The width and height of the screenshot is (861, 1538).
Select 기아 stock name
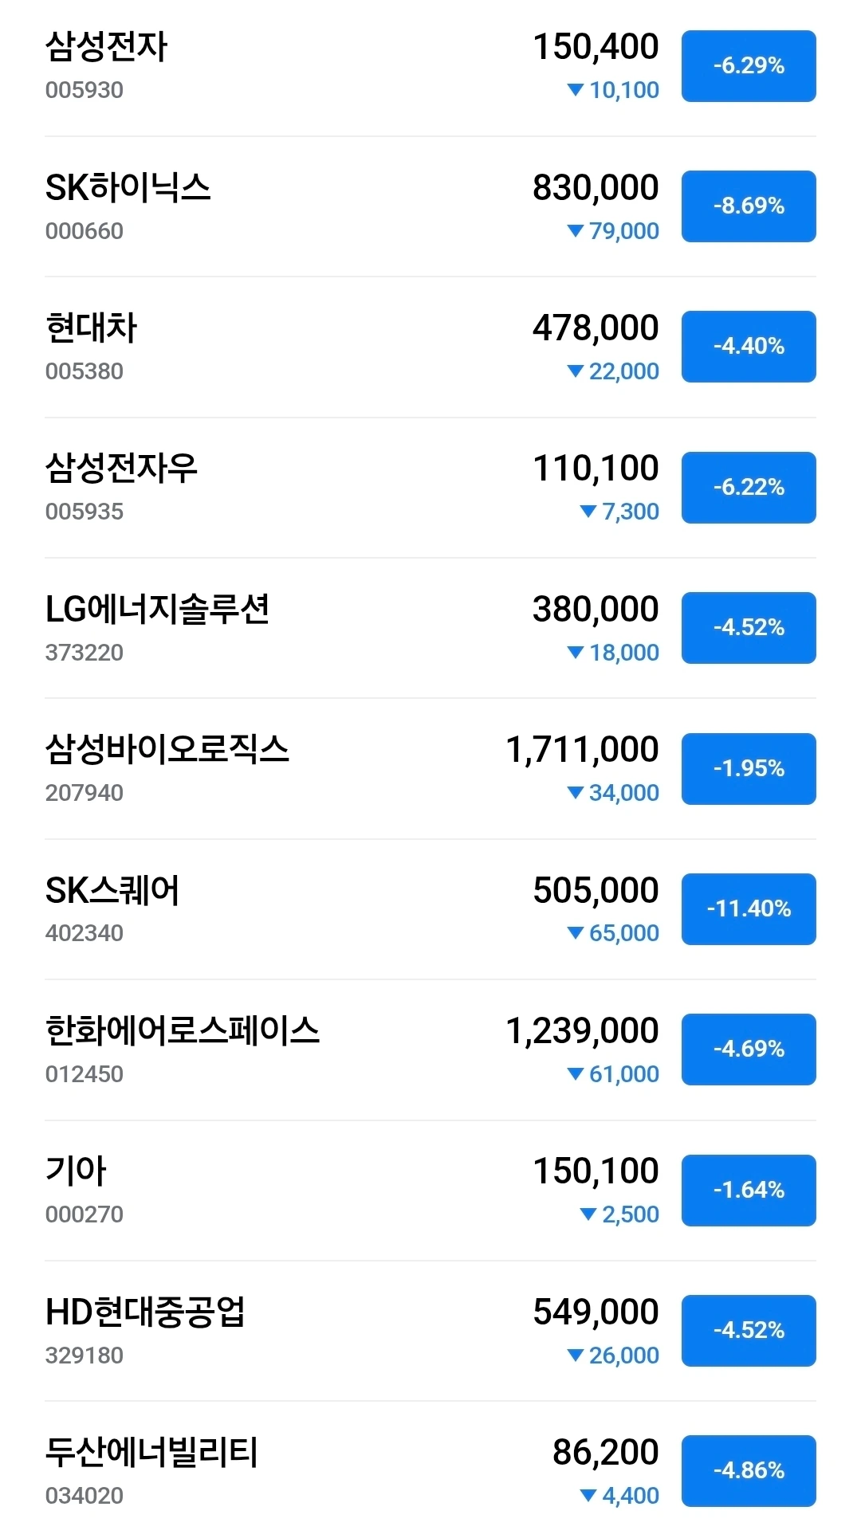[x=76, y=1171]
